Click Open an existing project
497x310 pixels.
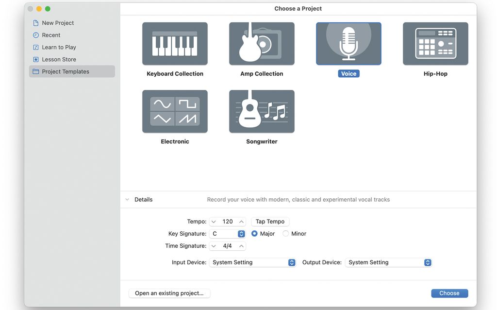[169, 293]
